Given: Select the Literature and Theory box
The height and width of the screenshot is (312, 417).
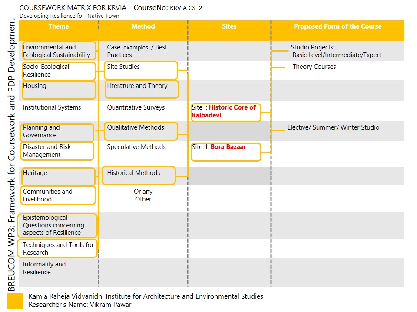Looking at the screenshot, I should pyautogui.click(x=142, y=89).
